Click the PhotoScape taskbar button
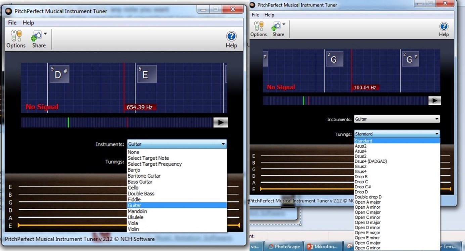This screenshot has width=465, height=251. 284,247
